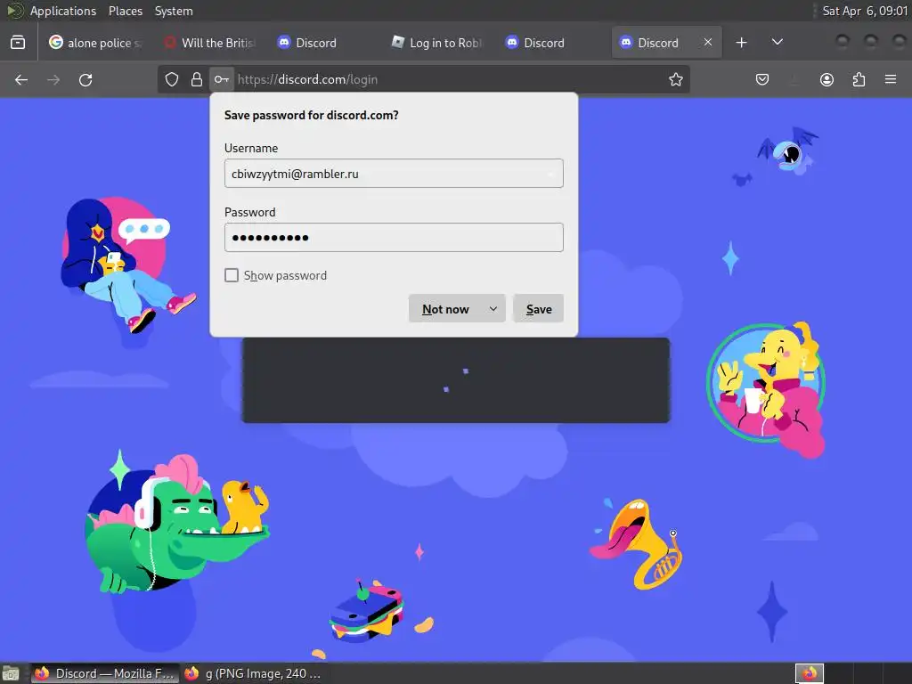Open the Applications menu
Image resolution: width=912 pixels, height=684 pixels.
pos(63,11)
